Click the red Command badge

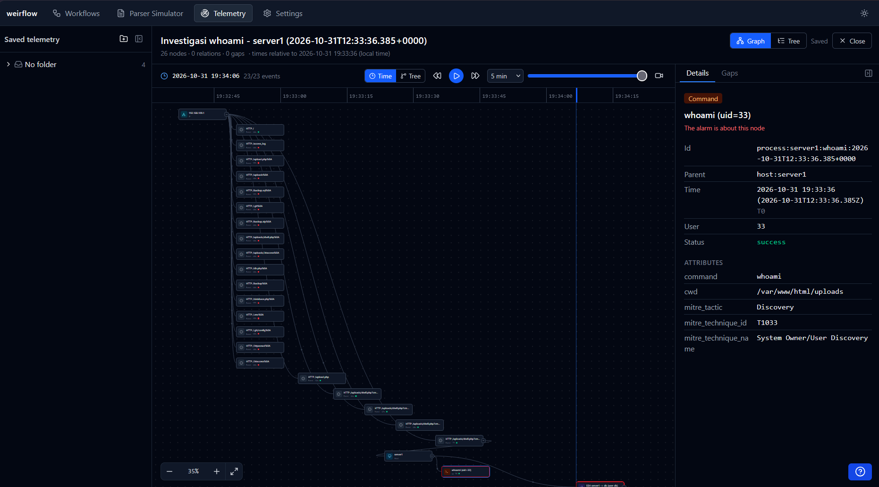point(703,99)
